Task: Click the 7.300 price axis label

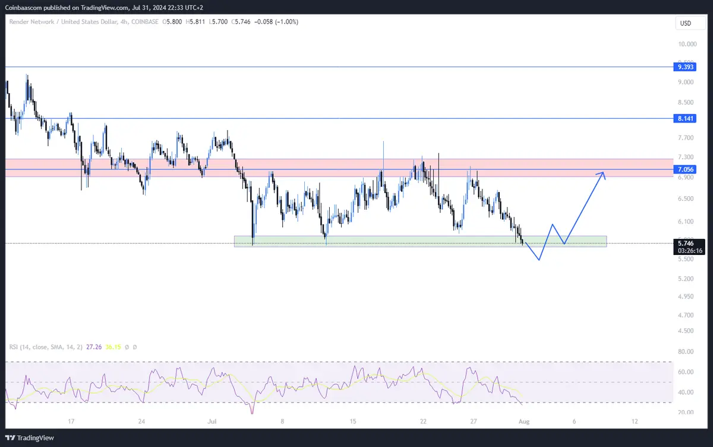Action: pyautogui.click(x=686, y=157)
